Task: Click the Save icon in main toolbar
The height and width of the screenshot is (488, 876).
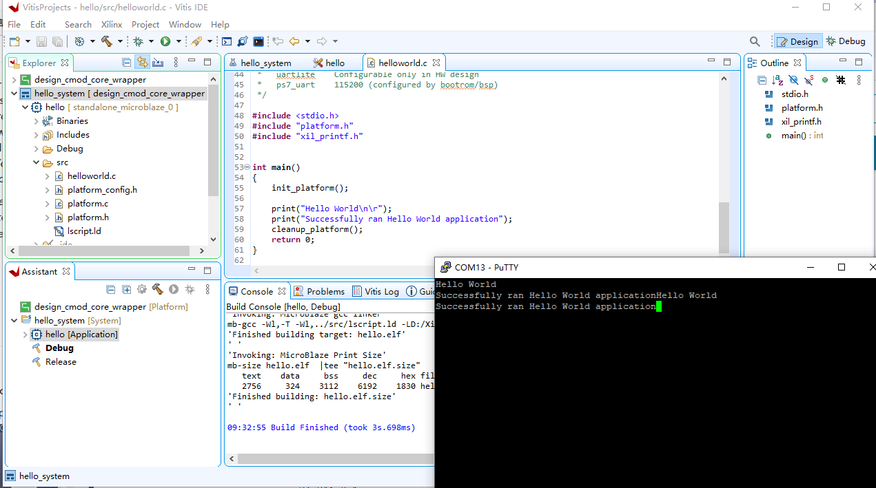Action: tap(41, 41)
